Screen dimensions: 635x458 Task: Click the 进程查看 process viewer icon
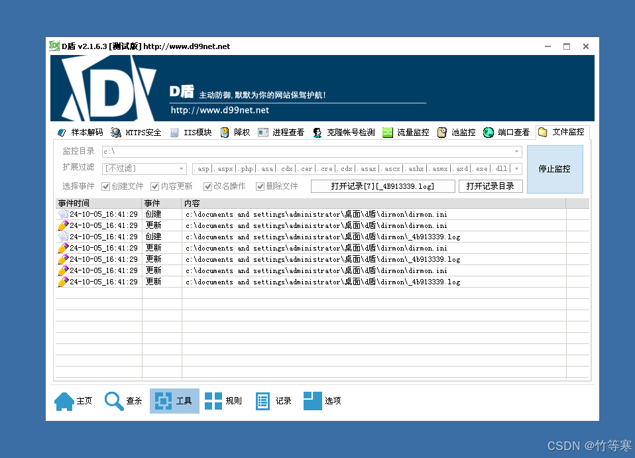coord(263,133)
